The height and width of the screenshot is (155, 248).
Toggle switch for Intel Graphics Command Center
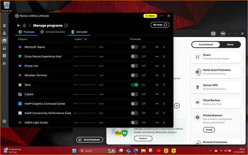[x=134, y=104]
